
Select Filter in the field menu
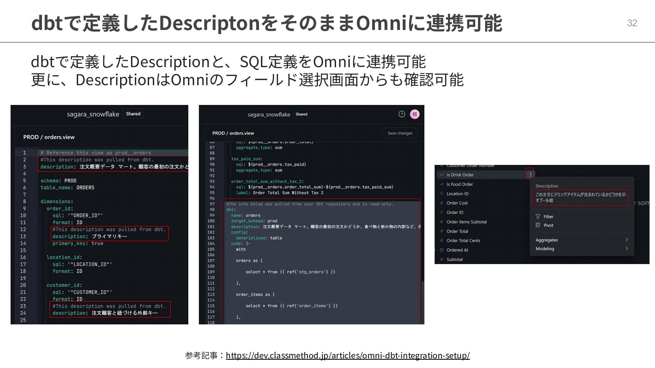coord(548,217)
